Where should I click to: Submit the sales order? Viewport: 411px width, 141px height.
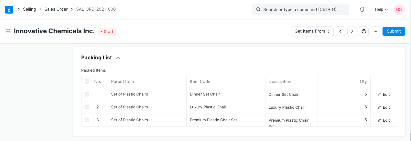click(x=394, y=31)
